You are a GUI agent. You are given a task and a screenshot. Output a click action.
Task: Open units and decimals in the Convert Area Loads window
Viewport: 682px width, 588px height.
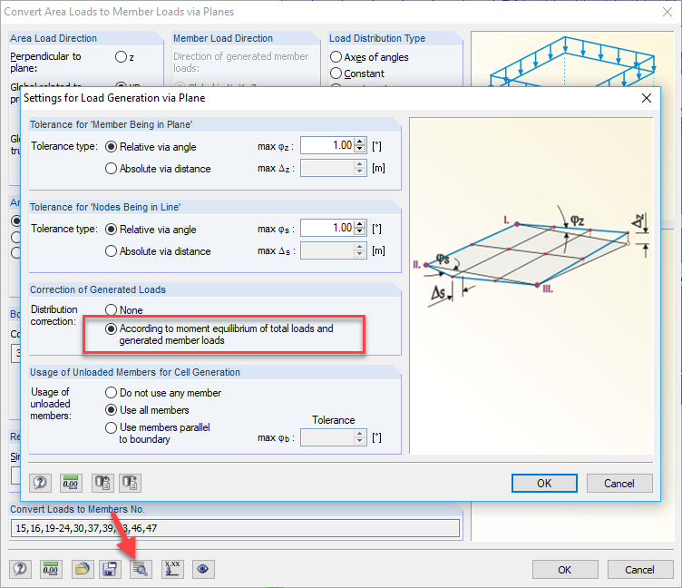coord(51,569)
